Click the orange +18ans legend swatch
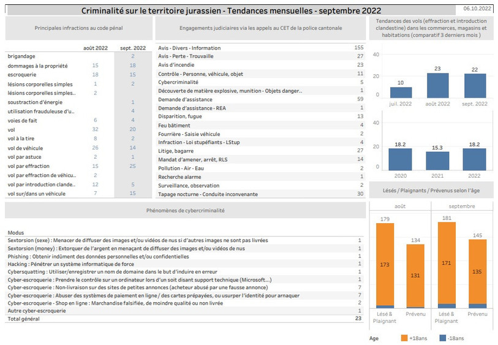This screenshot has width=498, height=345. pyautogui.click(x=404, y=338)
